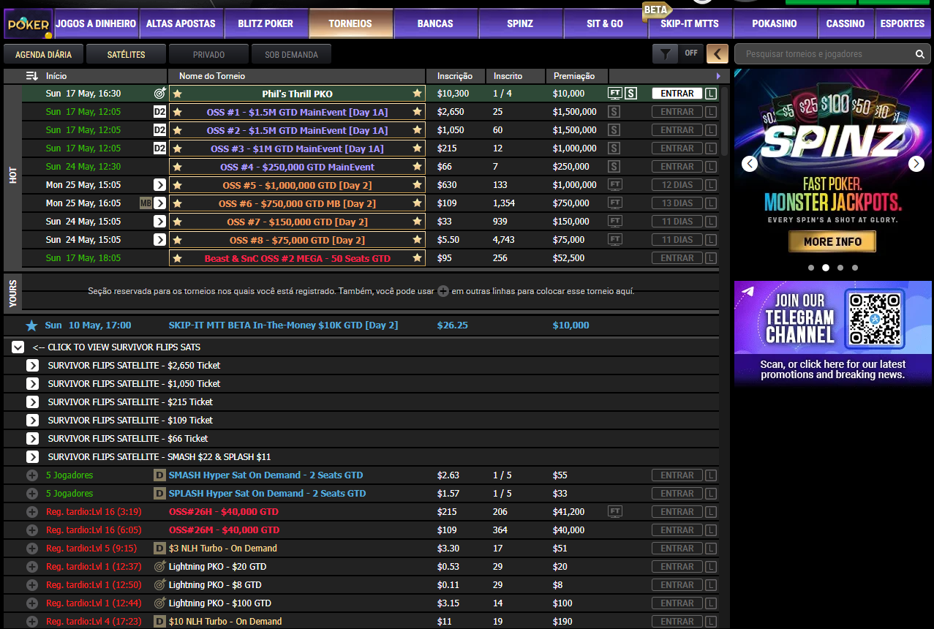Image resolution: width=934 pixels, height=629 pixels.
Task: Expand SURVIVOR FLIPS SMASH $22 & SPLASH $11
Action: [x=32, y=457]
